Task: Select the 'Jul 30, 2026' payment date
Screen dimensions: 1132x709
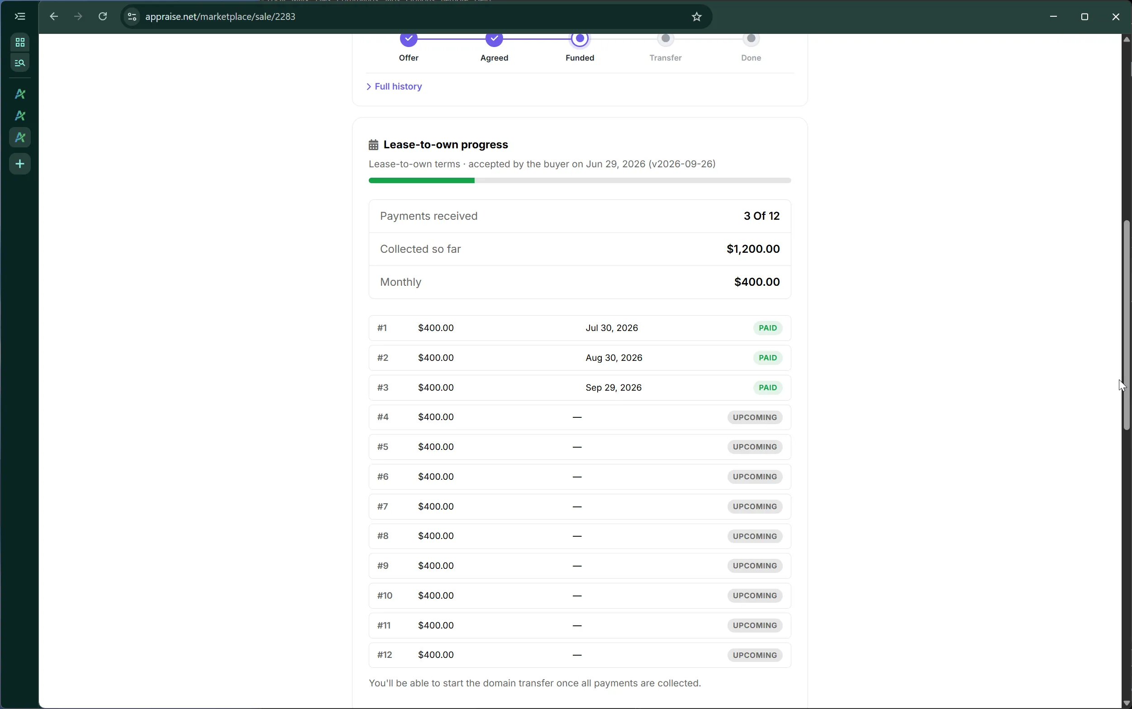Action: [x=611, y=328]
